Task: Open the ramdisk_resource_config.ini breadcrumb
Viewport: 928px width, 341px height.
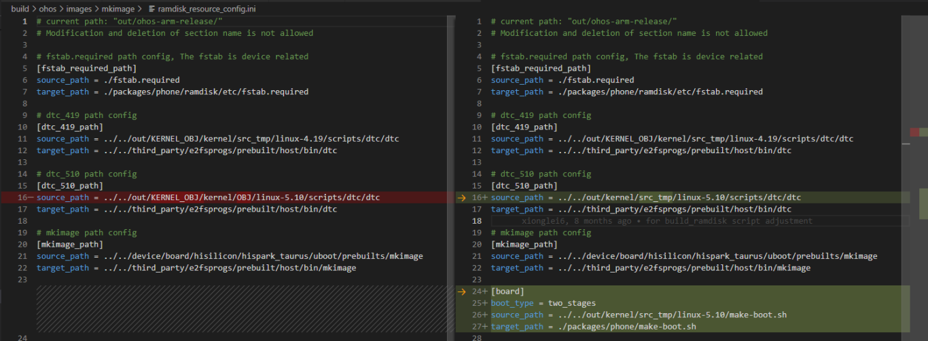Action: tap(206, 9)
